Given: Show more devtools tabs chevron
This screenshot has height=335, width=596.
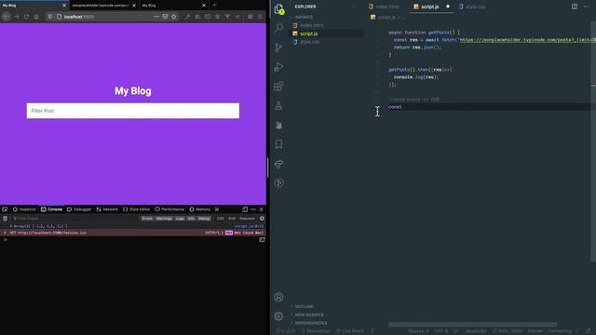Looking at the screenshot, I should 217,209.
